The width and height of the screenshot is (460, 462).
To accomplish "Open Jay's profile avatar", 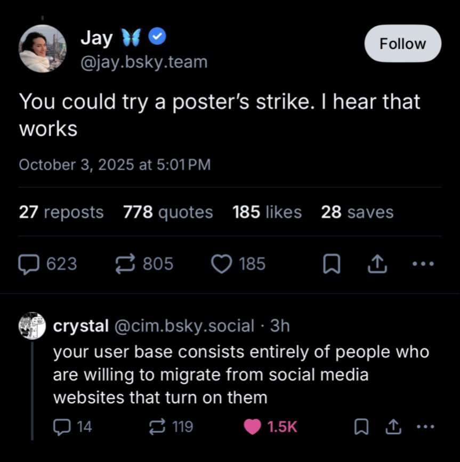I will tap(42, 49).
